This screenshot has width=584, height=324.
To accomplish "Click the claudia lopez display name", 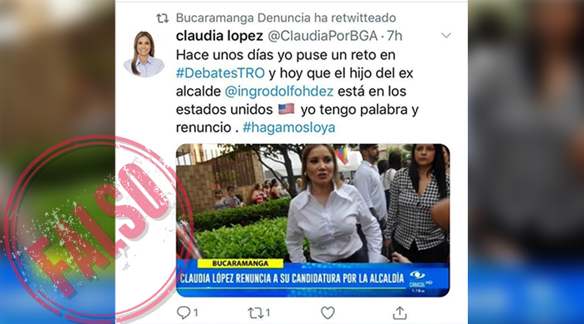I will click(219, 36).
